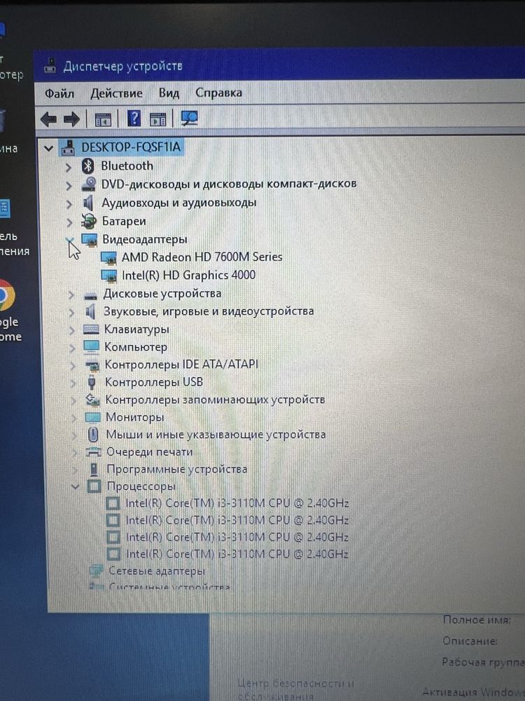Screen dimensions: 525x701
Task: Collapse the Видеоадаптеры category
Action: [x=70, y=240]
